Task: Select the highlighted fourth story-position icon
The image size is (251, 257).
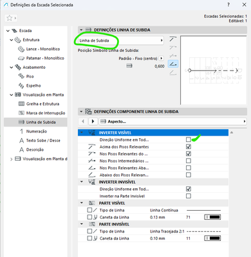Action: point(173,64)
